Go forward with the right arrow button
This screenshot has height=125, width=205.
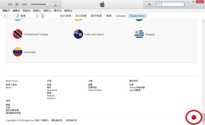(10, 16)
